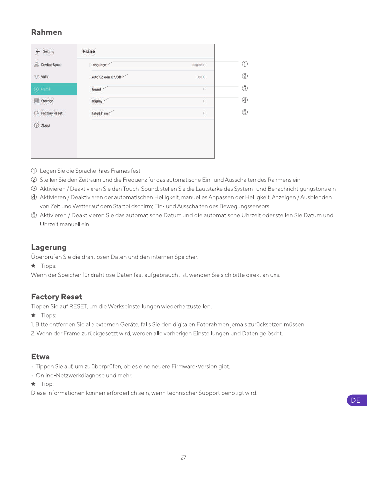
Task: Toggle Auto Screen On/Off setting value
Action: click(x=201, y=77)
